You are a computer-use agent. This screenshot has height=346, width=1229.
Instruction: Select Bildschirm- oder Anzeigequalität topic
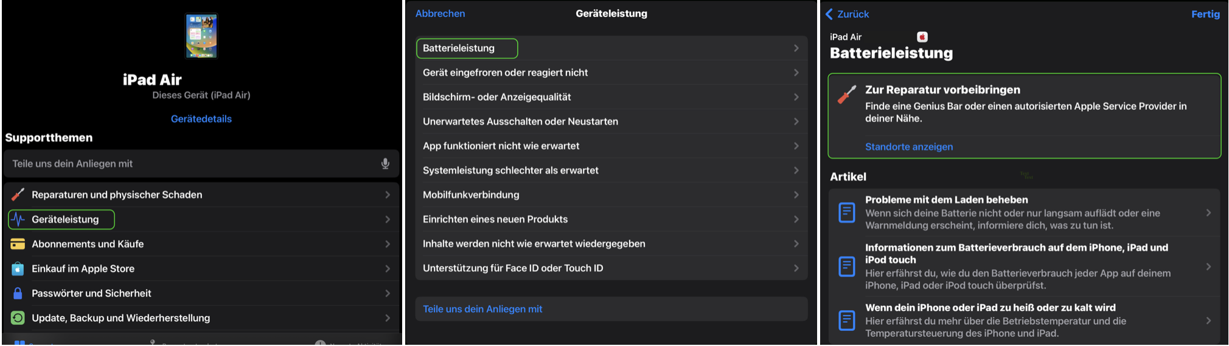[497, 97]
